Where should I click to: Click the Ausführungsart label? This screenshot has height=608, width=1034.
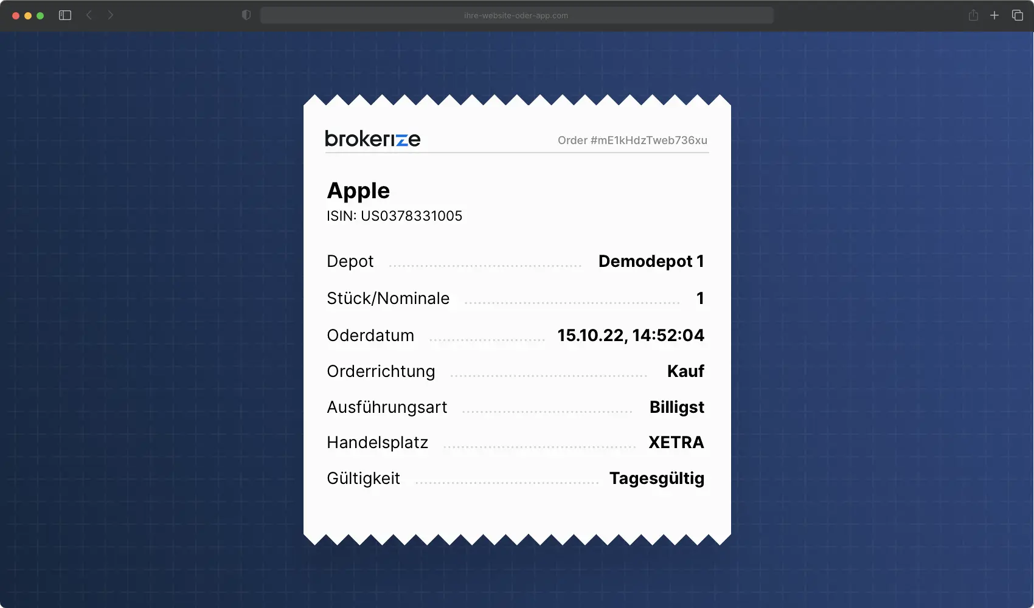point(387,407)
